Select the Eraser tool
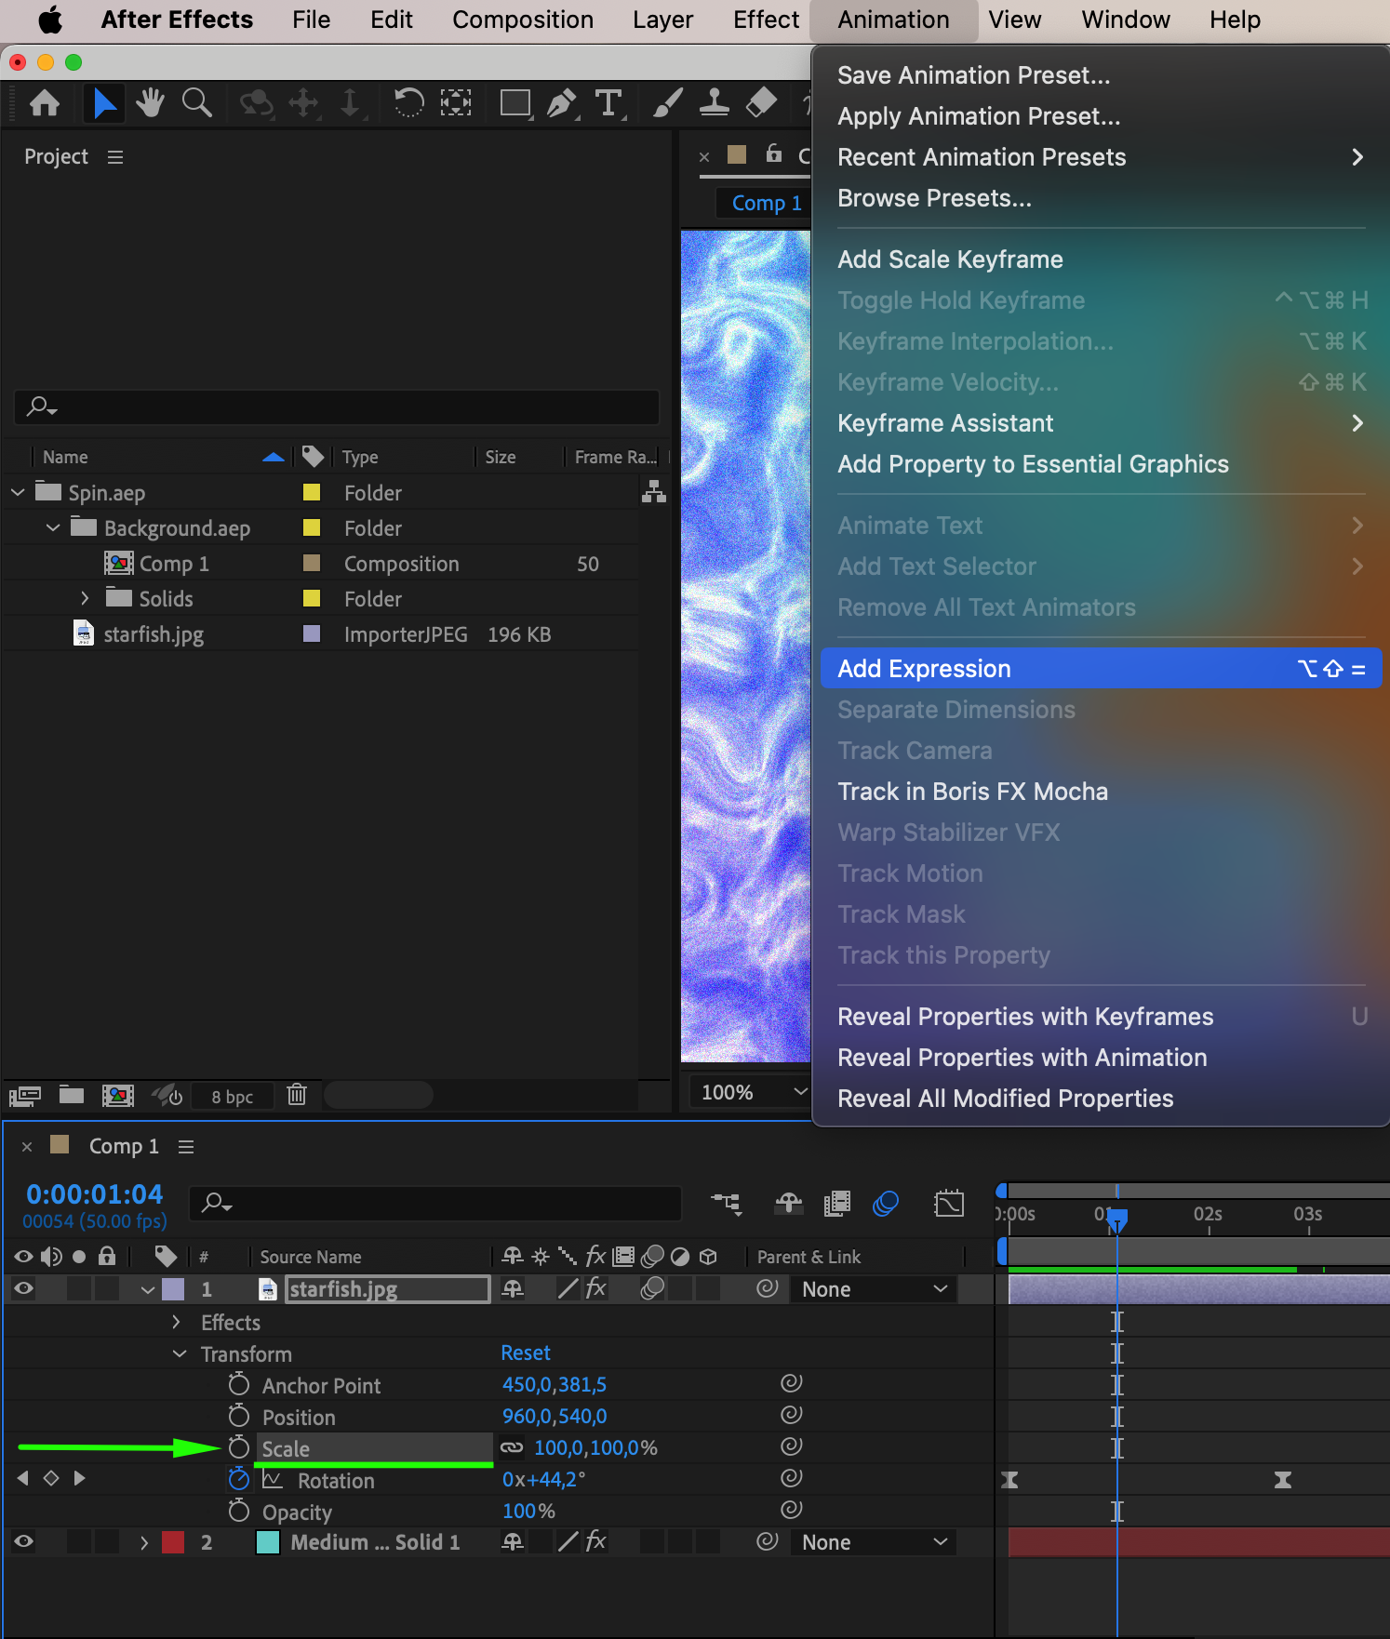1390x1639 pixels. (x=761, y=102)
